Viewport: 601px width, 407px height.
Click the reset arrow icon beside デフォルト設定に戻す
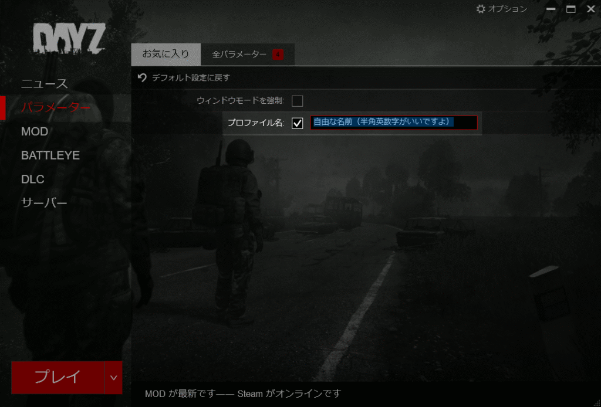tap(142, 78)
